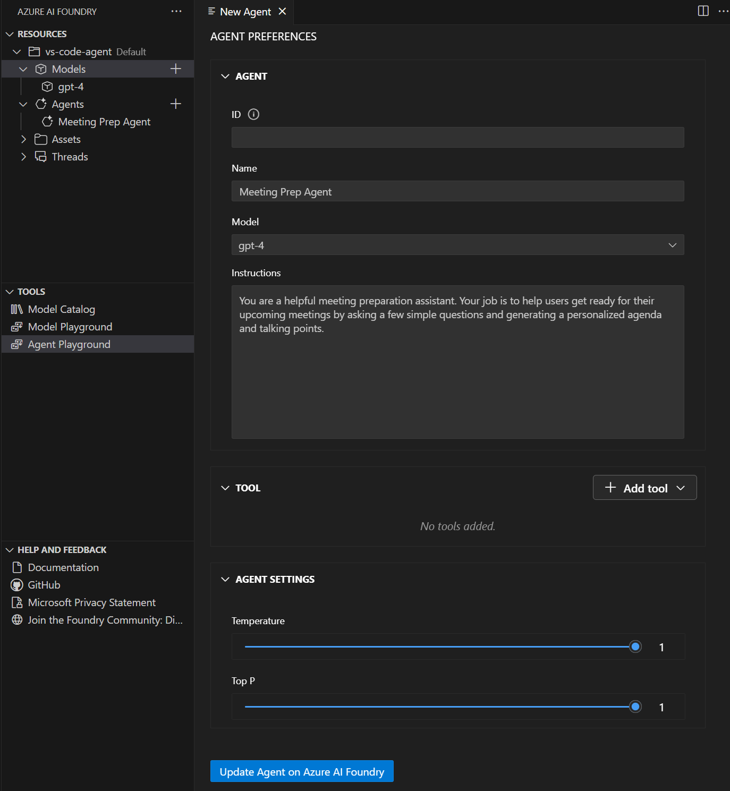This screenshot has width=730, height=791.
Task: Open the Azure AI Foundry more actions menu
Action: point(176,11)
